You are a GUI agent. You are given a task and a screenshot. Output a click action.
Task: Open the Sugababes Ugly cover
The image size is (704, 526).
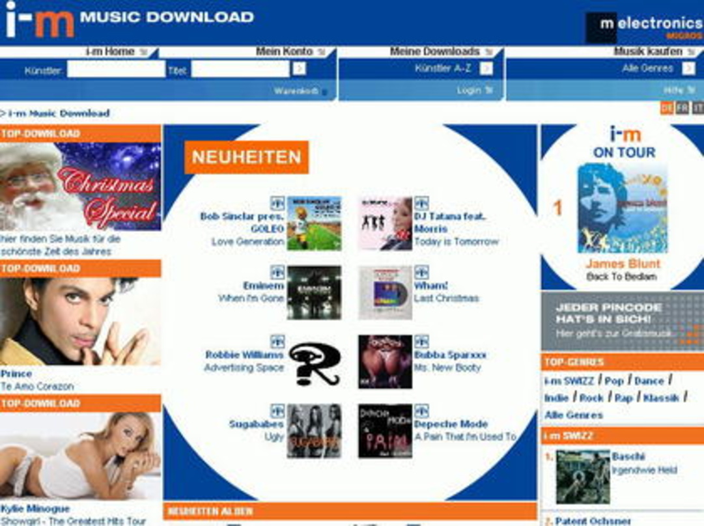[x=314, y=432]
